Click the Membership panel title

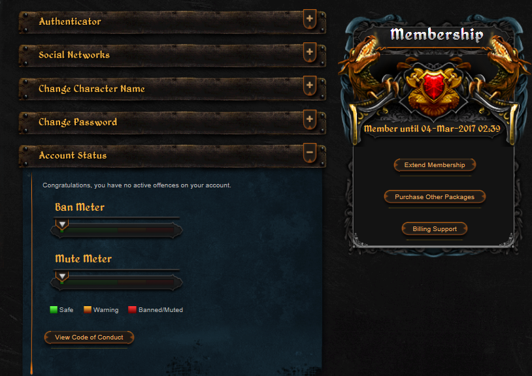437,34
